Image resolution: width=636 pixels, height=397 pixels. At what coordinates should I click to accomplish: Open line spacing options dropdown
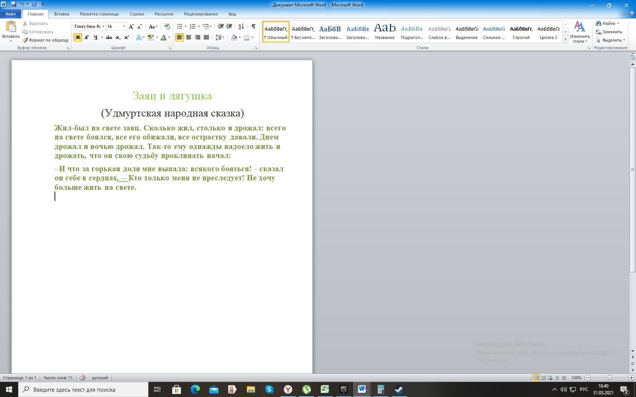pos(220,38)
